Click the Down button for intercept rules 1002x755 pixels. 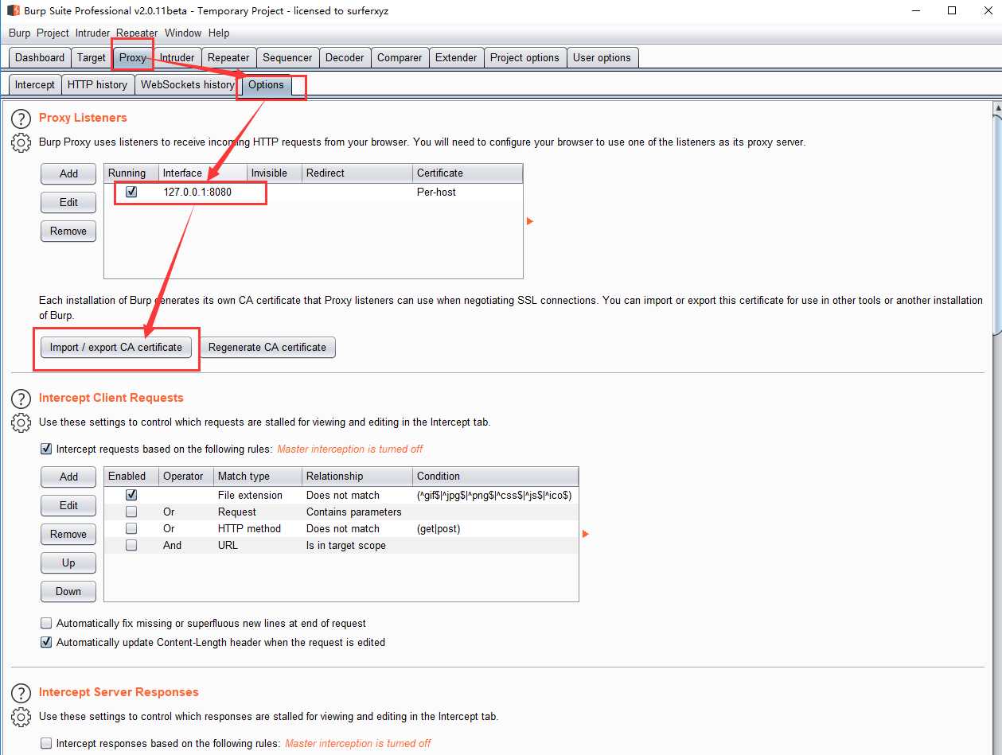pos(68,591)
